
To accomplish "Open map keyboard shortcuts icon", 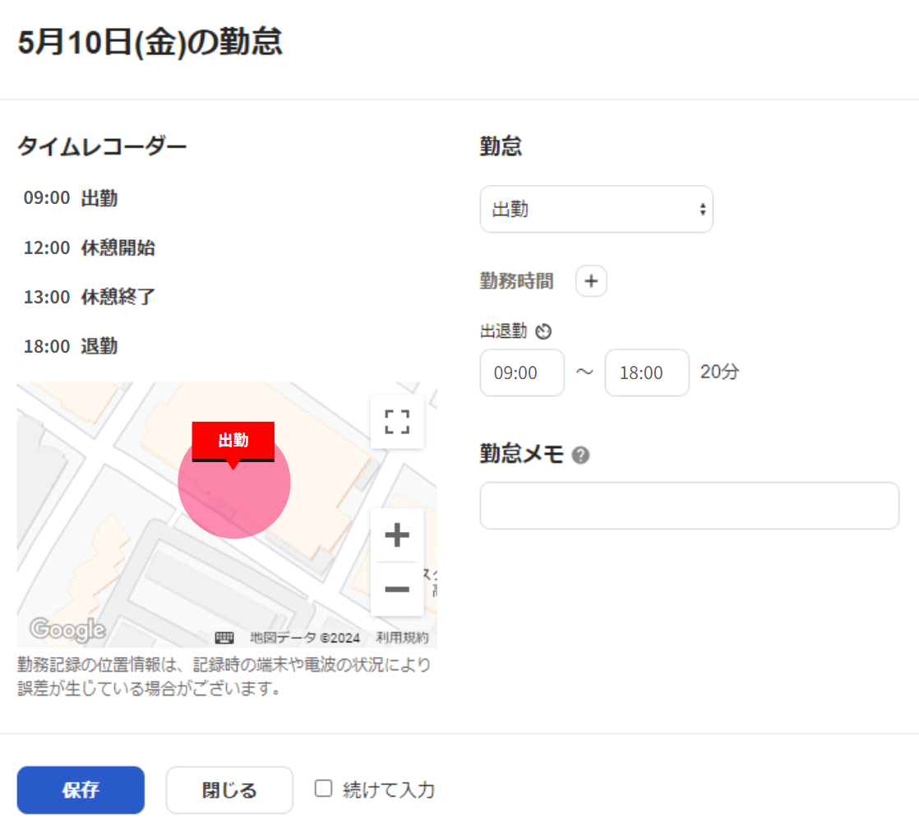I will (x=224, y=637).
